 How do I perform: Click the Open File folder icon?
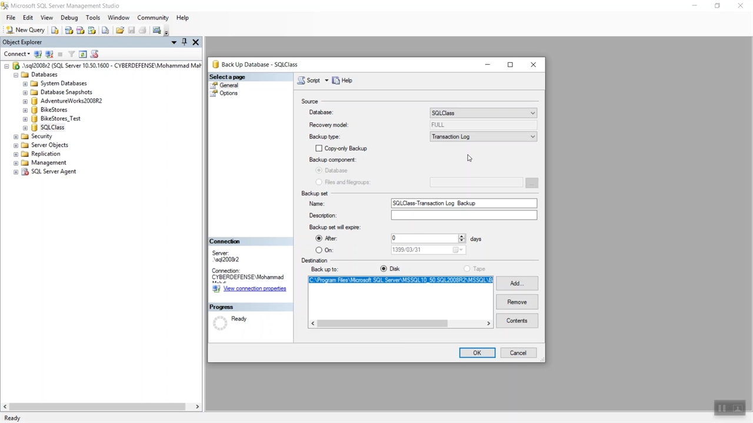tap(120, 30)
